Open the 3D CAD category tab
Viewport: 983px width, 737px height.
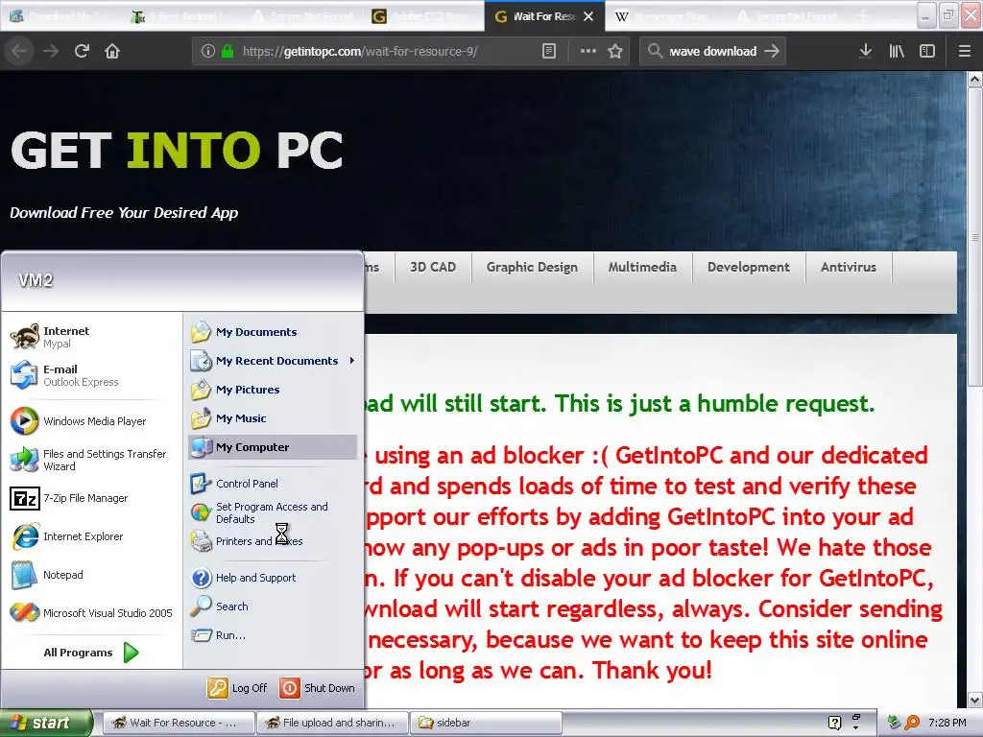(x=433, y=267)
